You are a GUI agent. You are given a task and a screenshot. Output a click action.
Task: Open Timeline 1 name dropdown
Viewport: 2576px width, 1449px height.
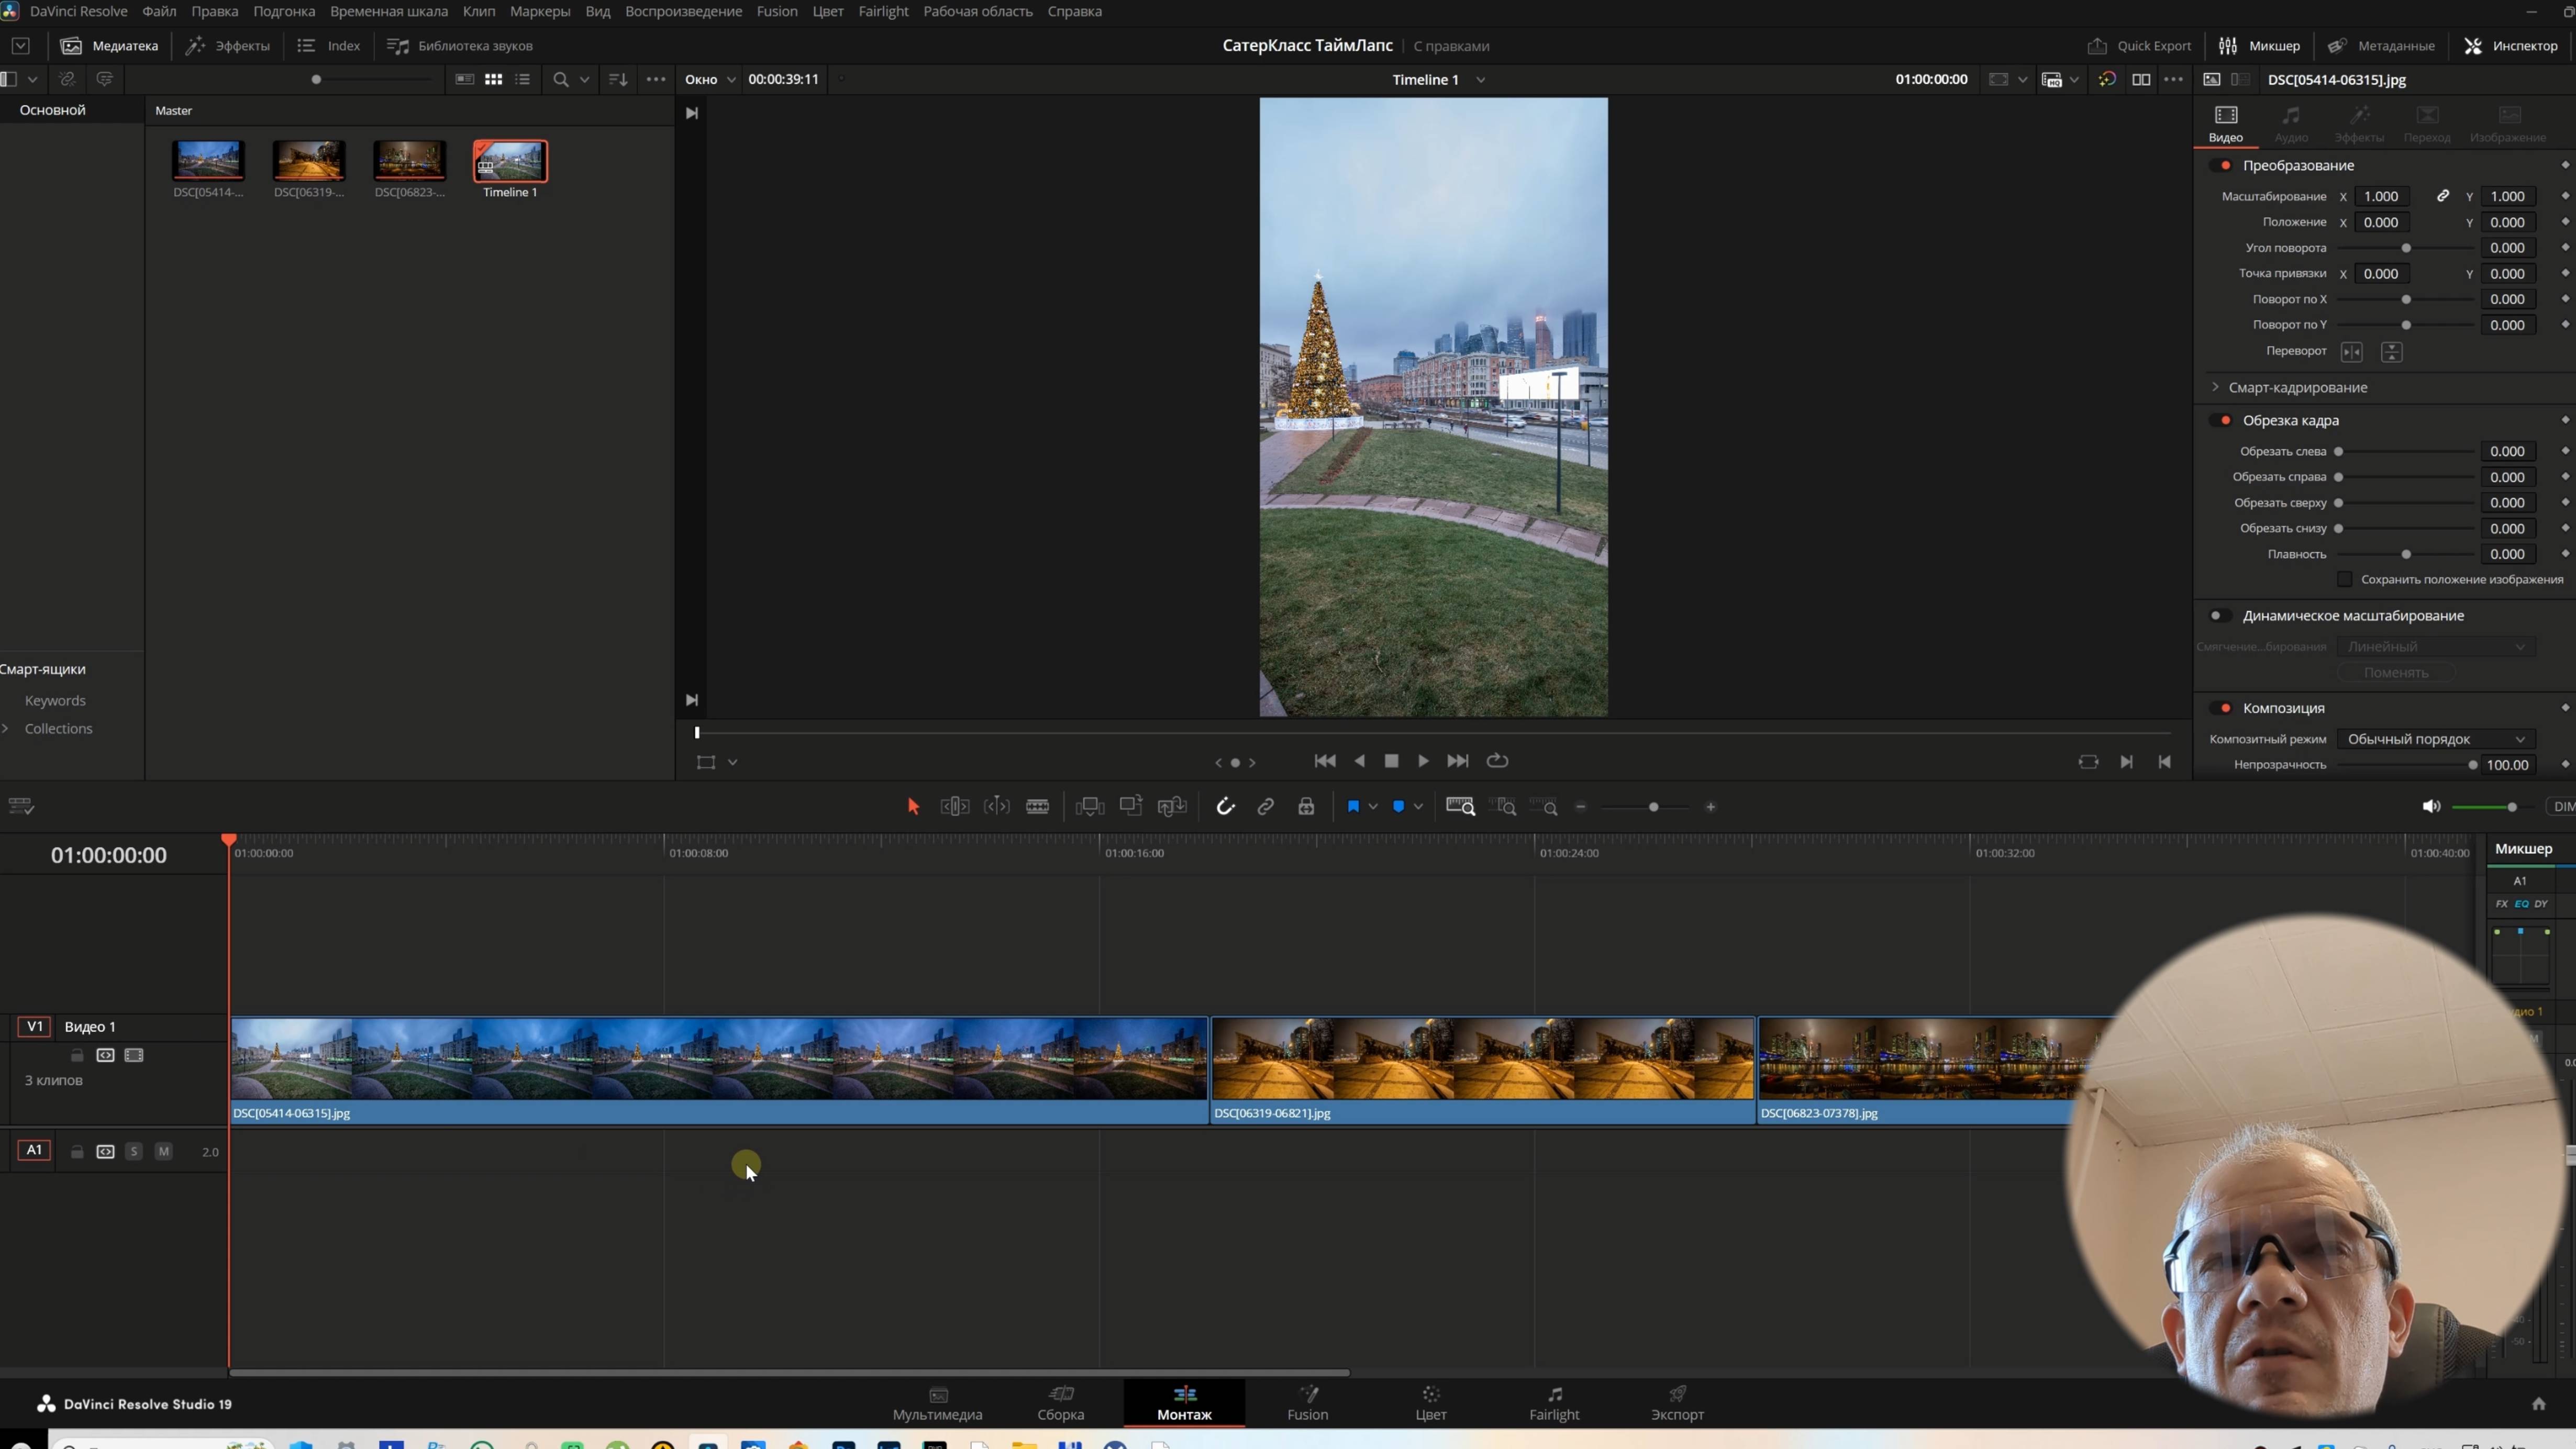tap(1481, 80)
